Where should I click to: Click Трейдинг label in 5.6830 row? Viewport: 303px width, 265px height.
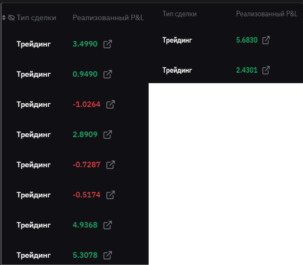177,40
